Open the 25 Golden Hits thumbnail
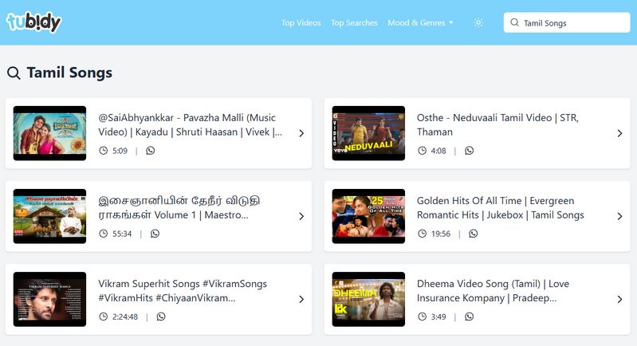This screenshot has height=346, width=637. click(x=368, y=216)
